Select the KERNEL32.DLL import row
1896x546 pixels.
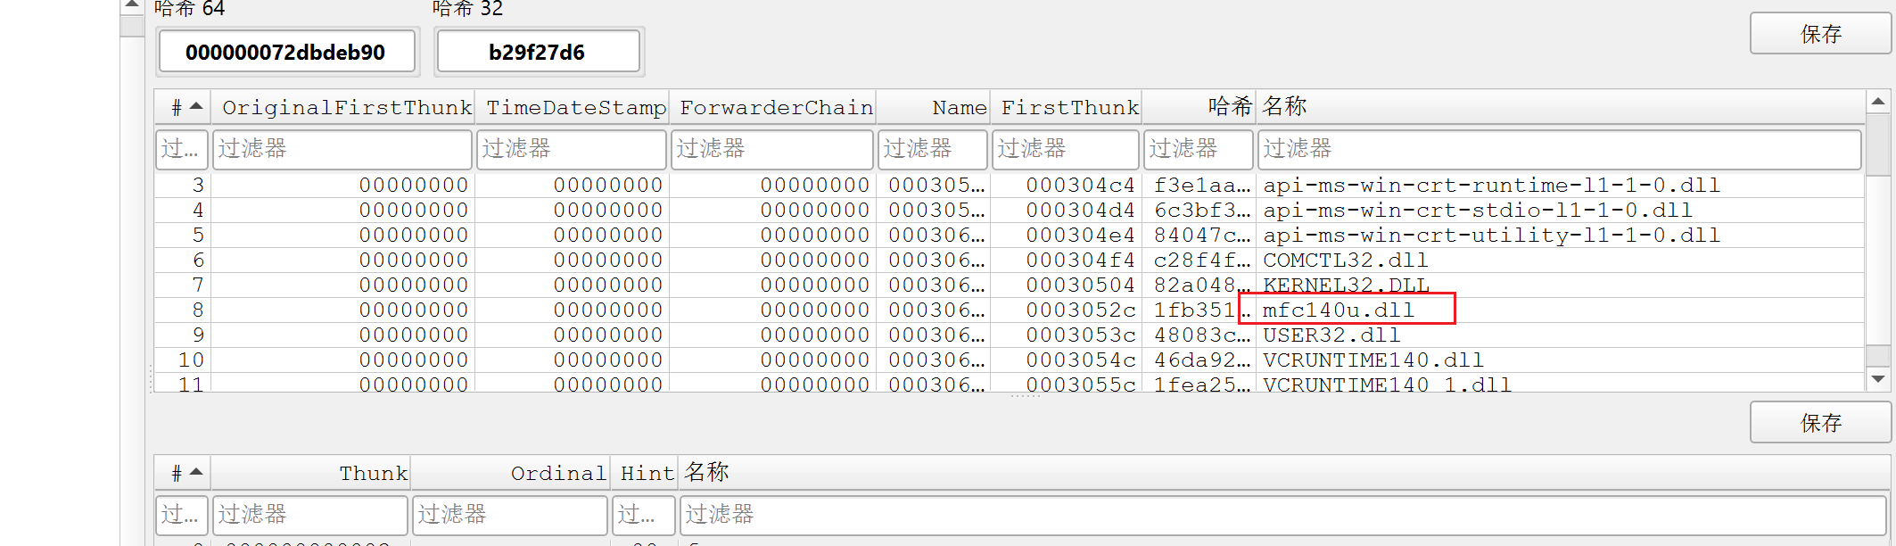(x=1345, y=285)
